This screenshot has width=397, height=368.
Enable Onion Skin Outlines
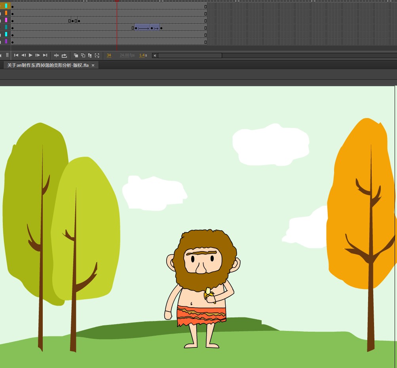83,55
